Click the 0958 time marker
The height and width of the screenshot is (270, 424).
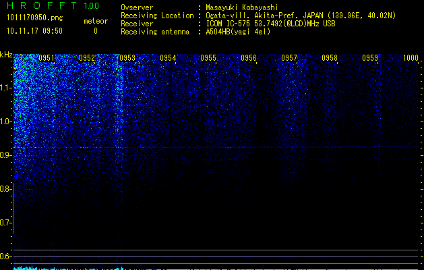point(330,58)
